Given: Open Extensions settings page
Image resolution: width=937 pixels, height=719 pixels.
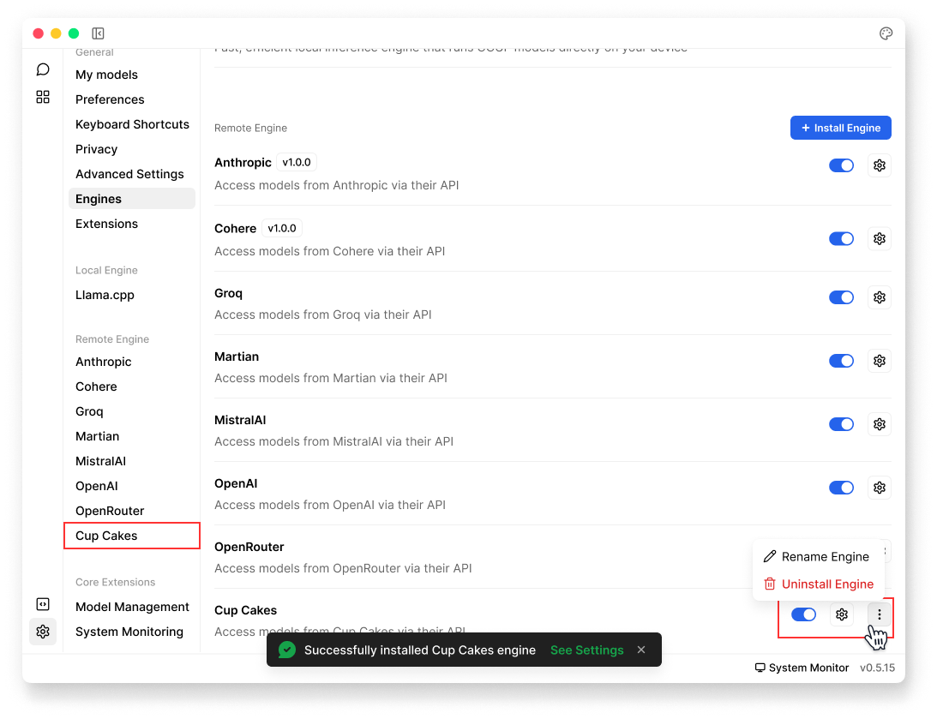Looking at the screenshot, I should click(106, 224).
